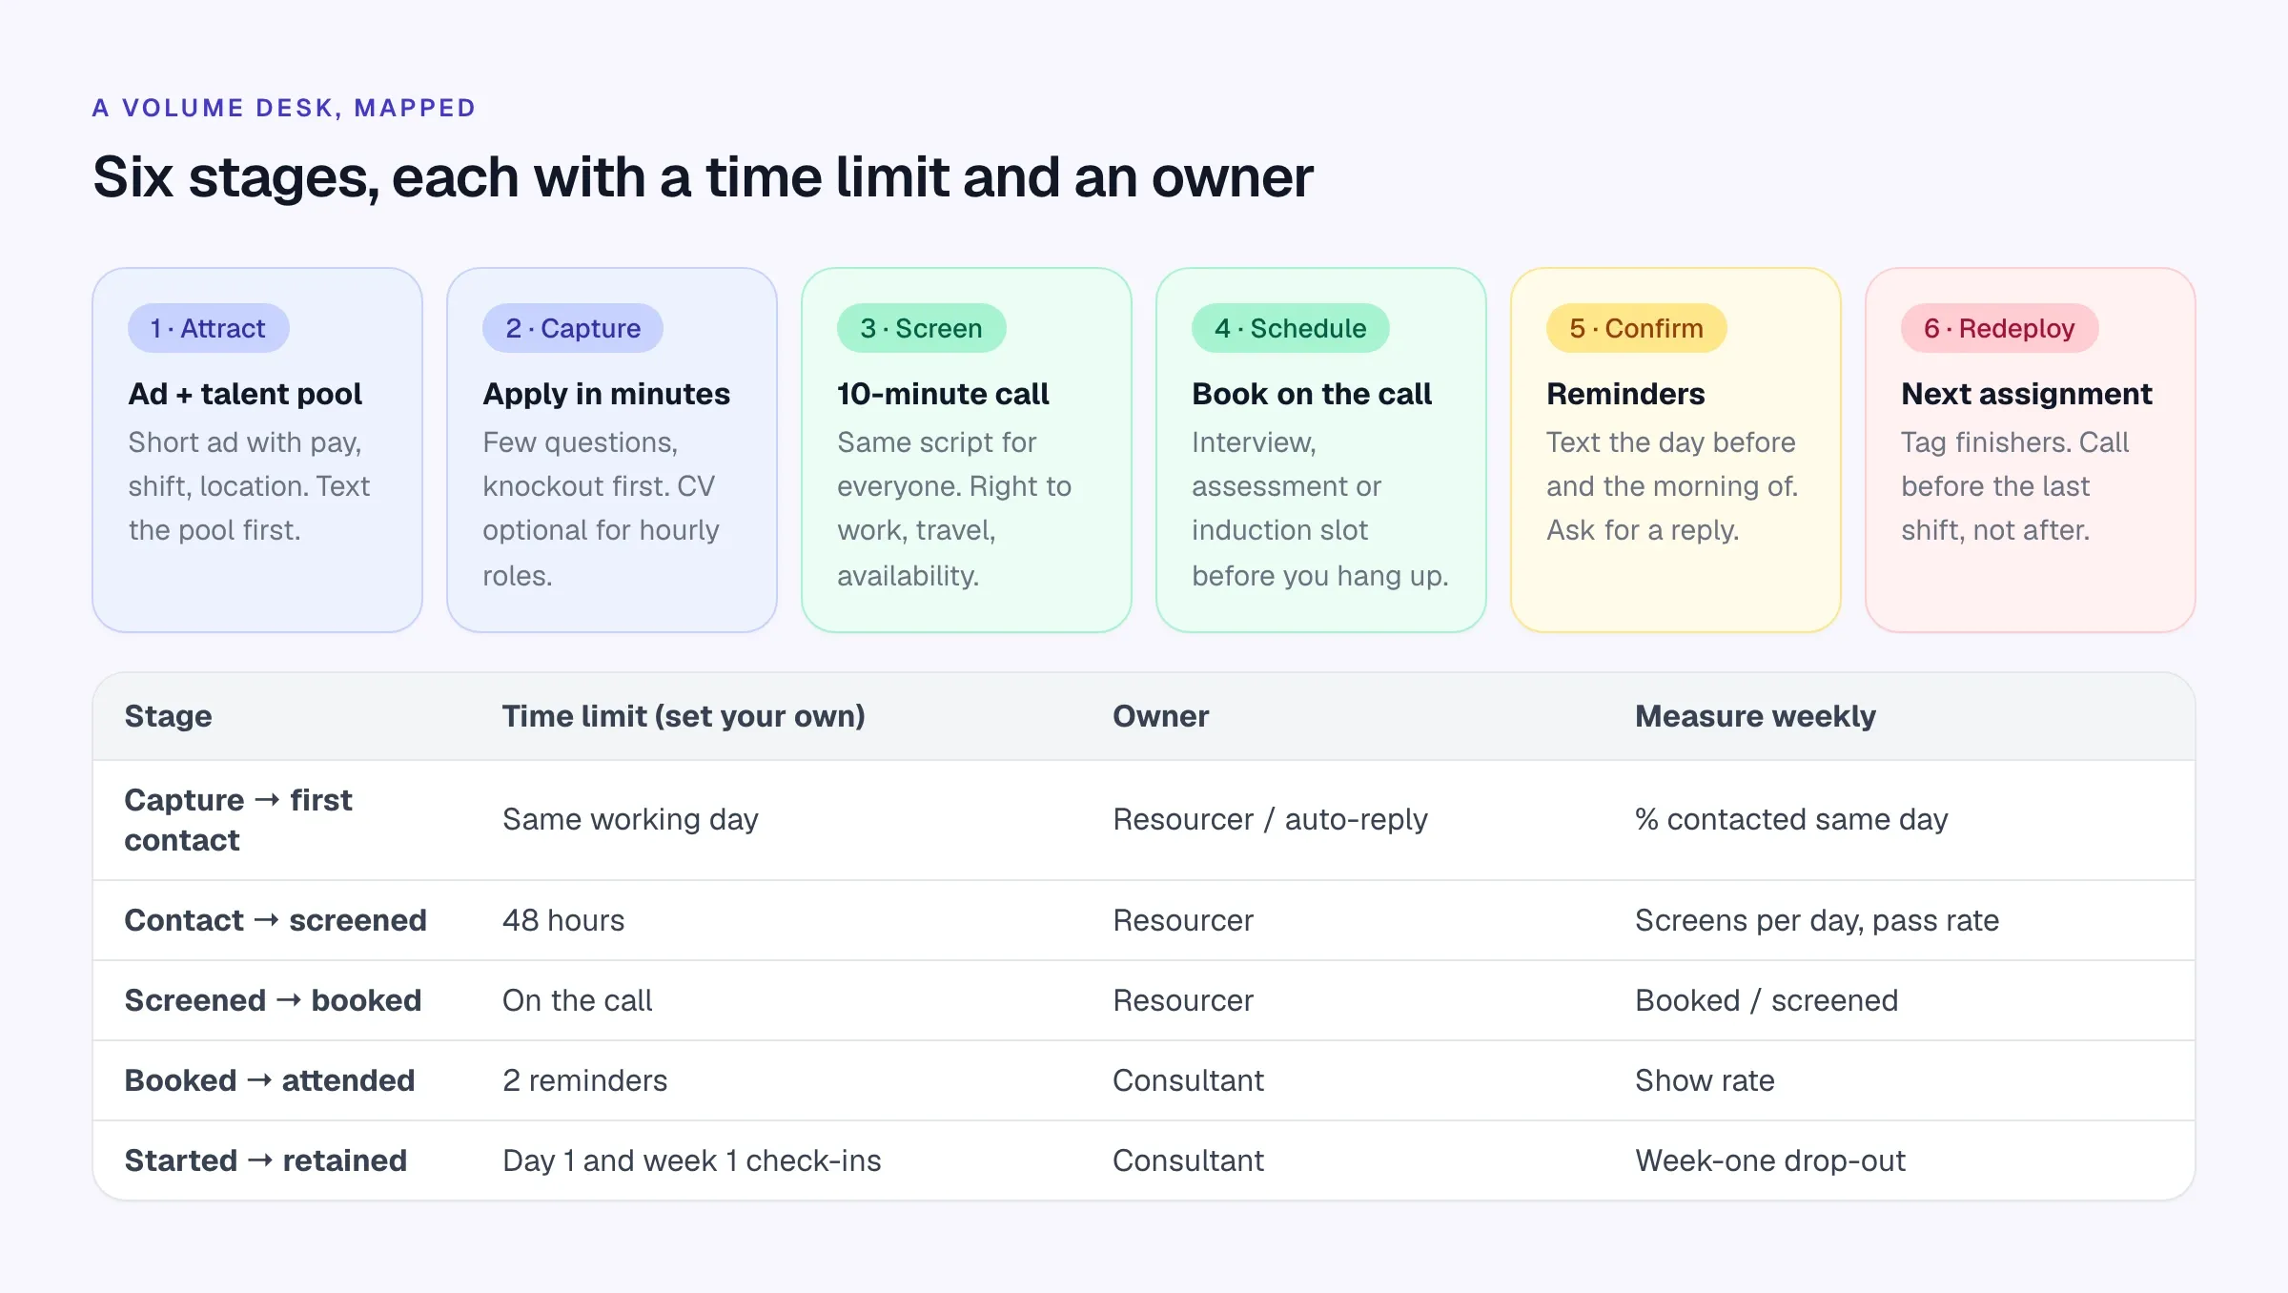Select the 'Booked / screened' cell

(1767, 1000)
